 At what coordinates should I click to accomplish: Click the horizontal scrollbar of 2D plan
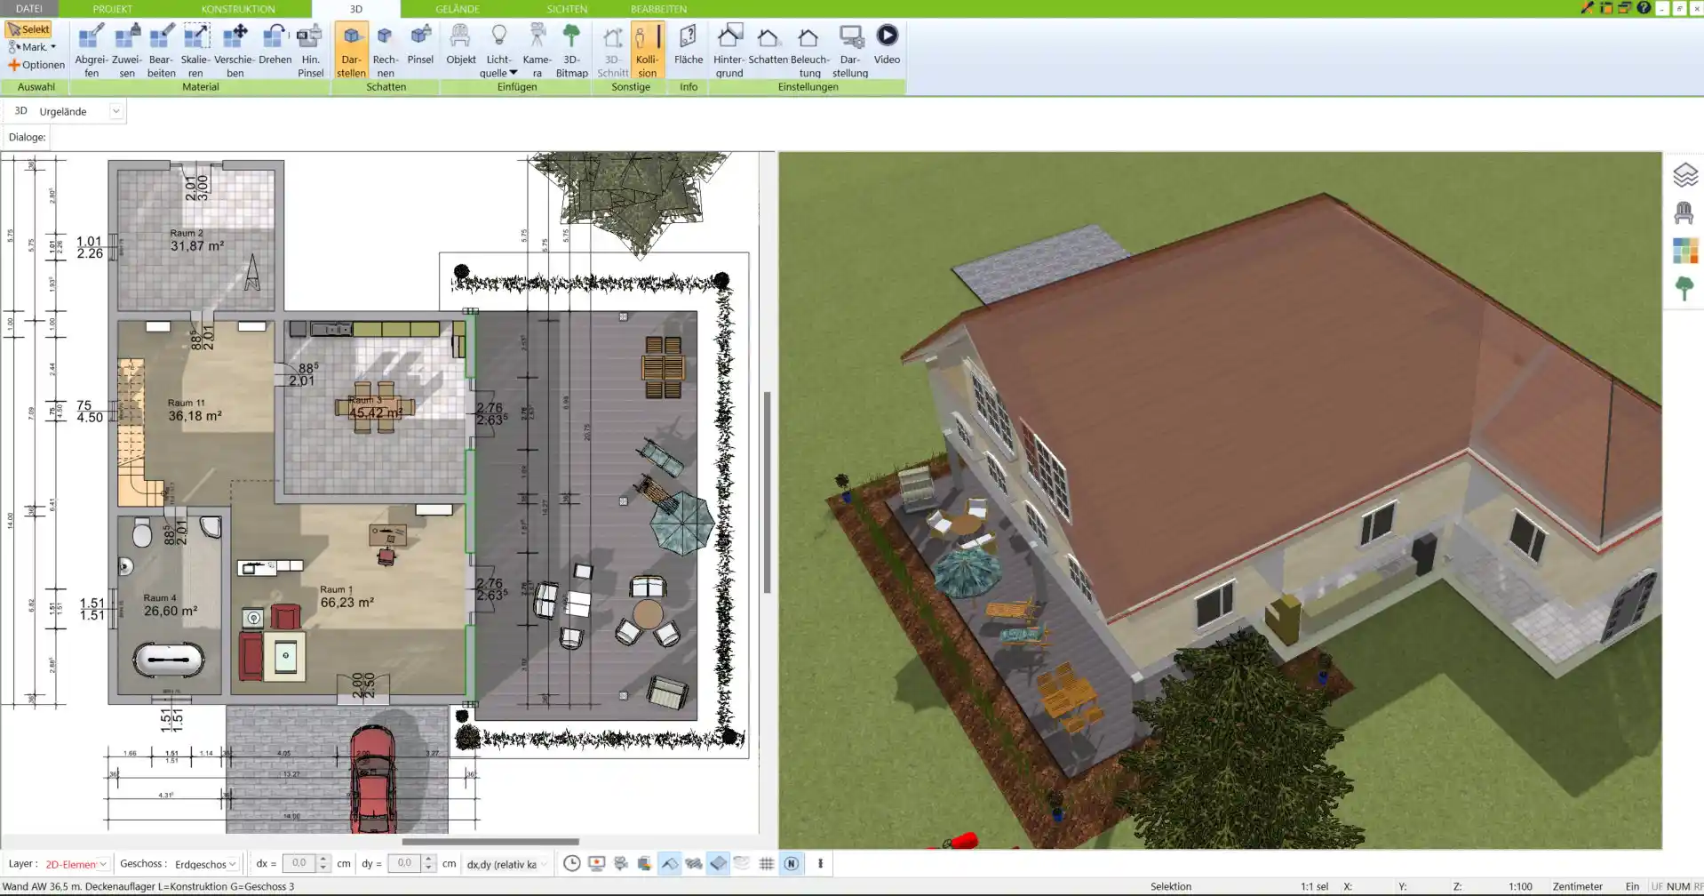click(x=490, y=842)
